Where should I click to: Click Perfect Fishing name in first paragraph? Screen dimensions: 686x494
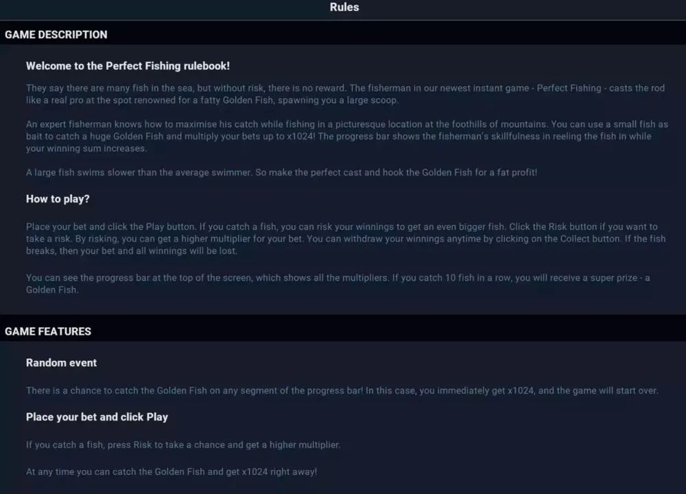point(569,88)
